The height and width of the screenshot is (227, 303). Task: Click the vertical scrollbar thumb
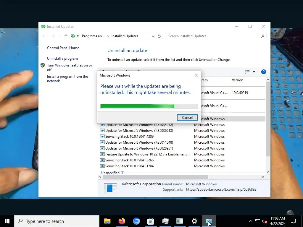267,119
